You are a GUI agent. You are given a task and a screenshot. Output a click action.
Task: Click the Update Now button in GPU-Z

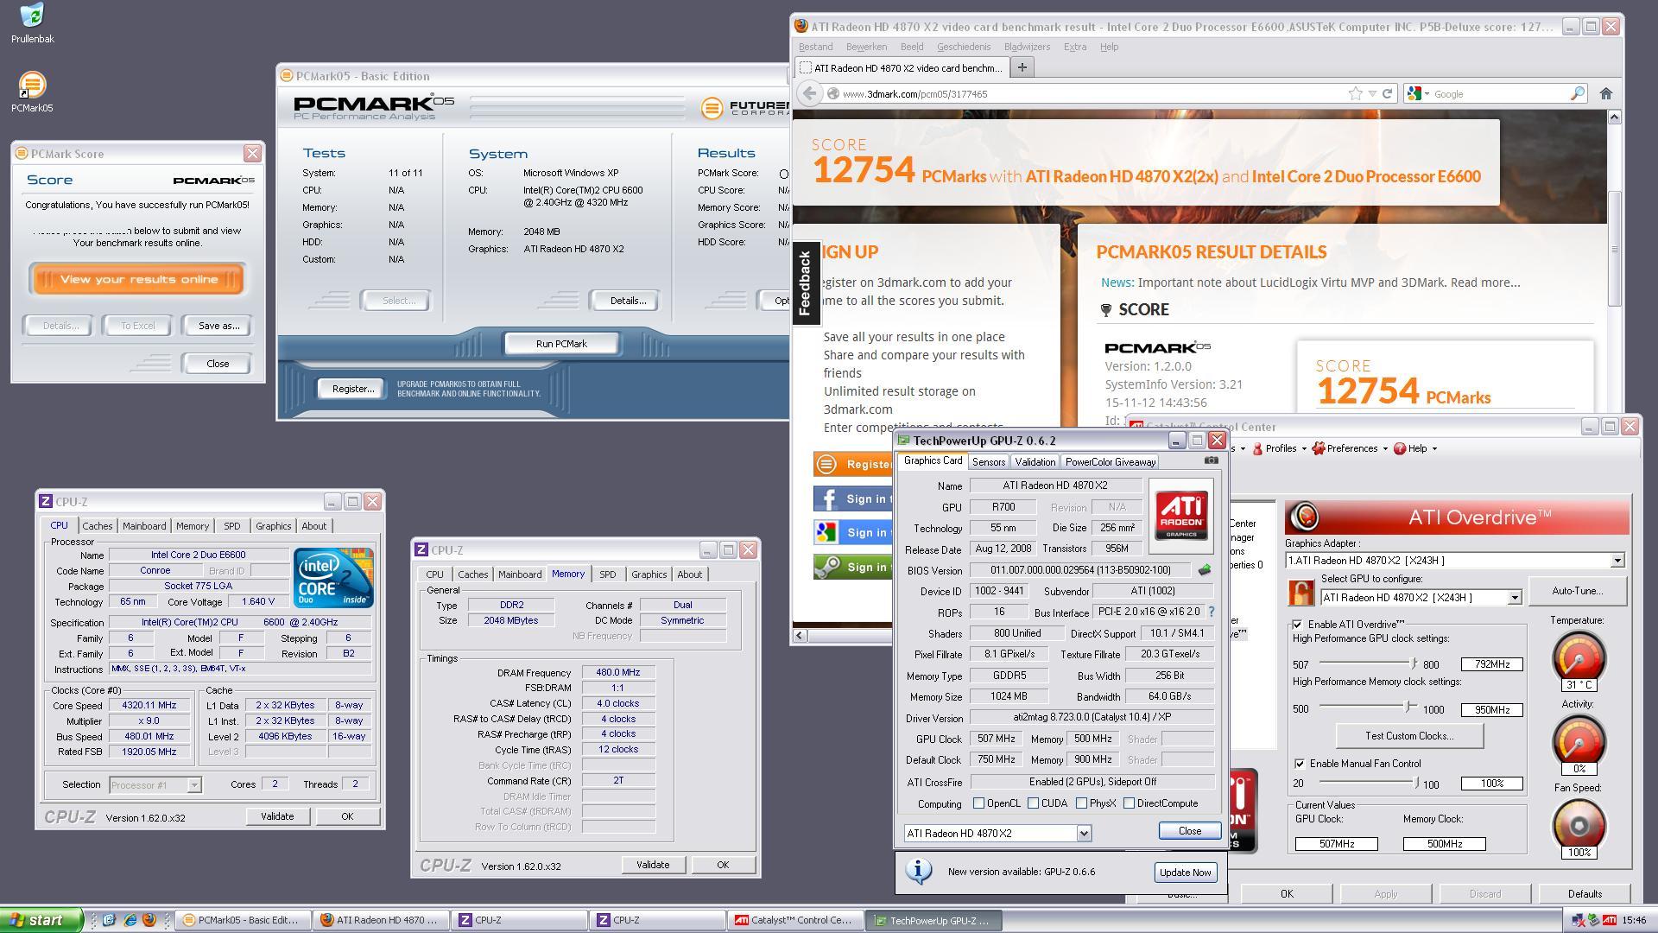click(1185, 873)
